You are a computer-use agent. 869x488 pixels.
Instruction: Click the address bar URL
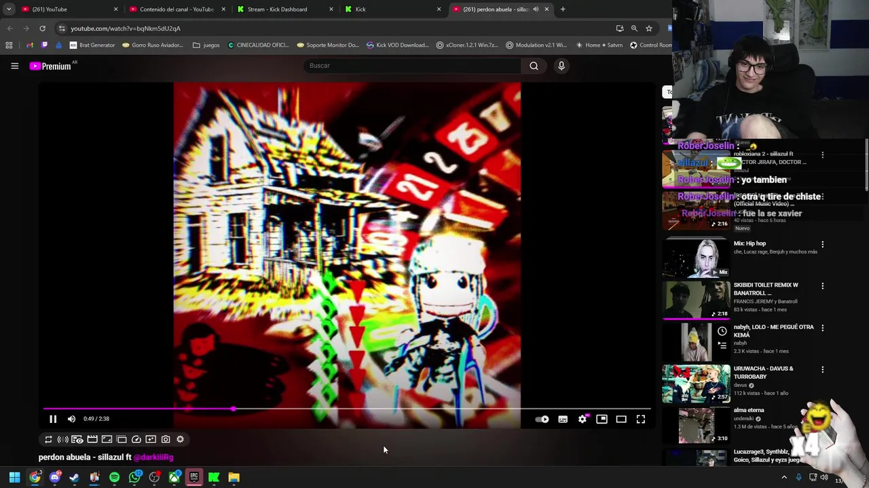point(126,28)
